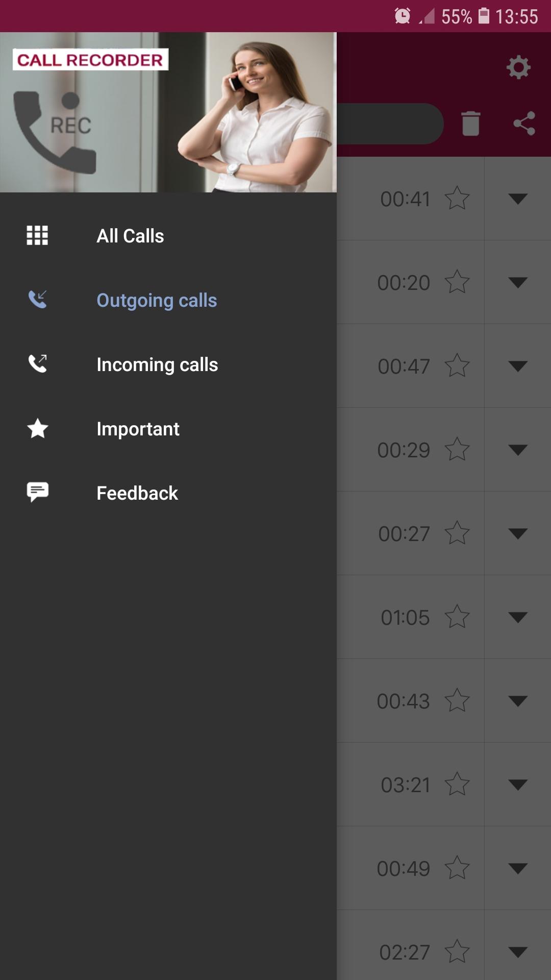551x980 pixels.
Task: Star the 00:41 recording as important
Action: click(x=457, y=199)
